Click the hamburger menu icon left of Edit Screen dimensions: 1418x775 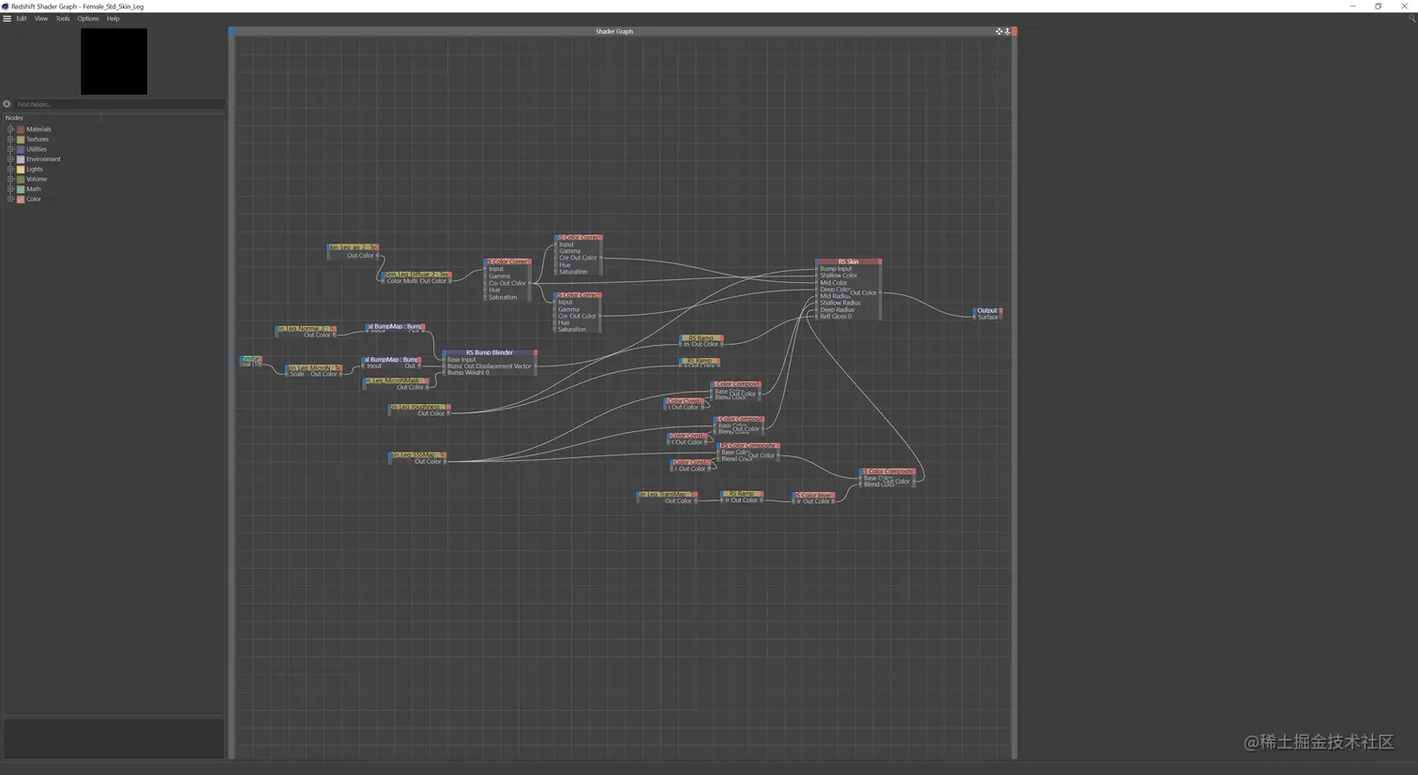click(7, 18)
